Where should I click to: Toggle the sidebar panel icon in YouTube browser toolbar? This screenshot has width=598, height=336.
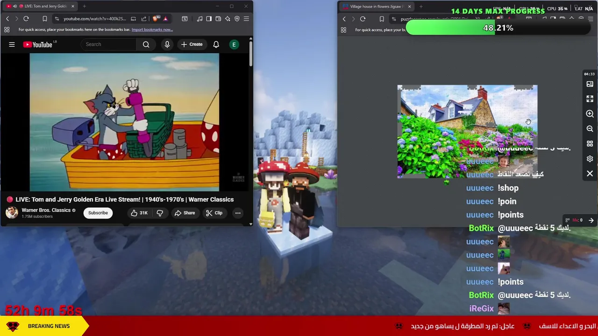tap(209, 19)
